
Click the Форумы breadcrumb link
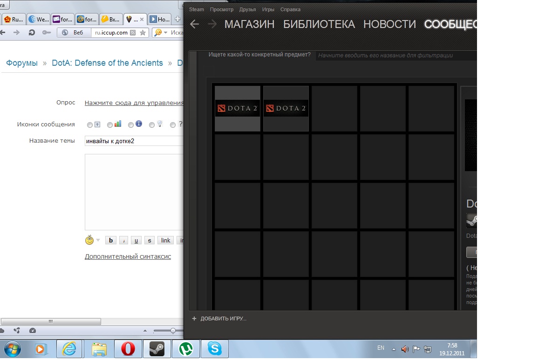coord(22,63)
